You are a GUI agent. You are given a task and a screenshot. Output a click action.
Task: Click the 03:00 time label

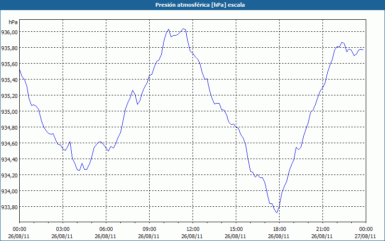63,229
